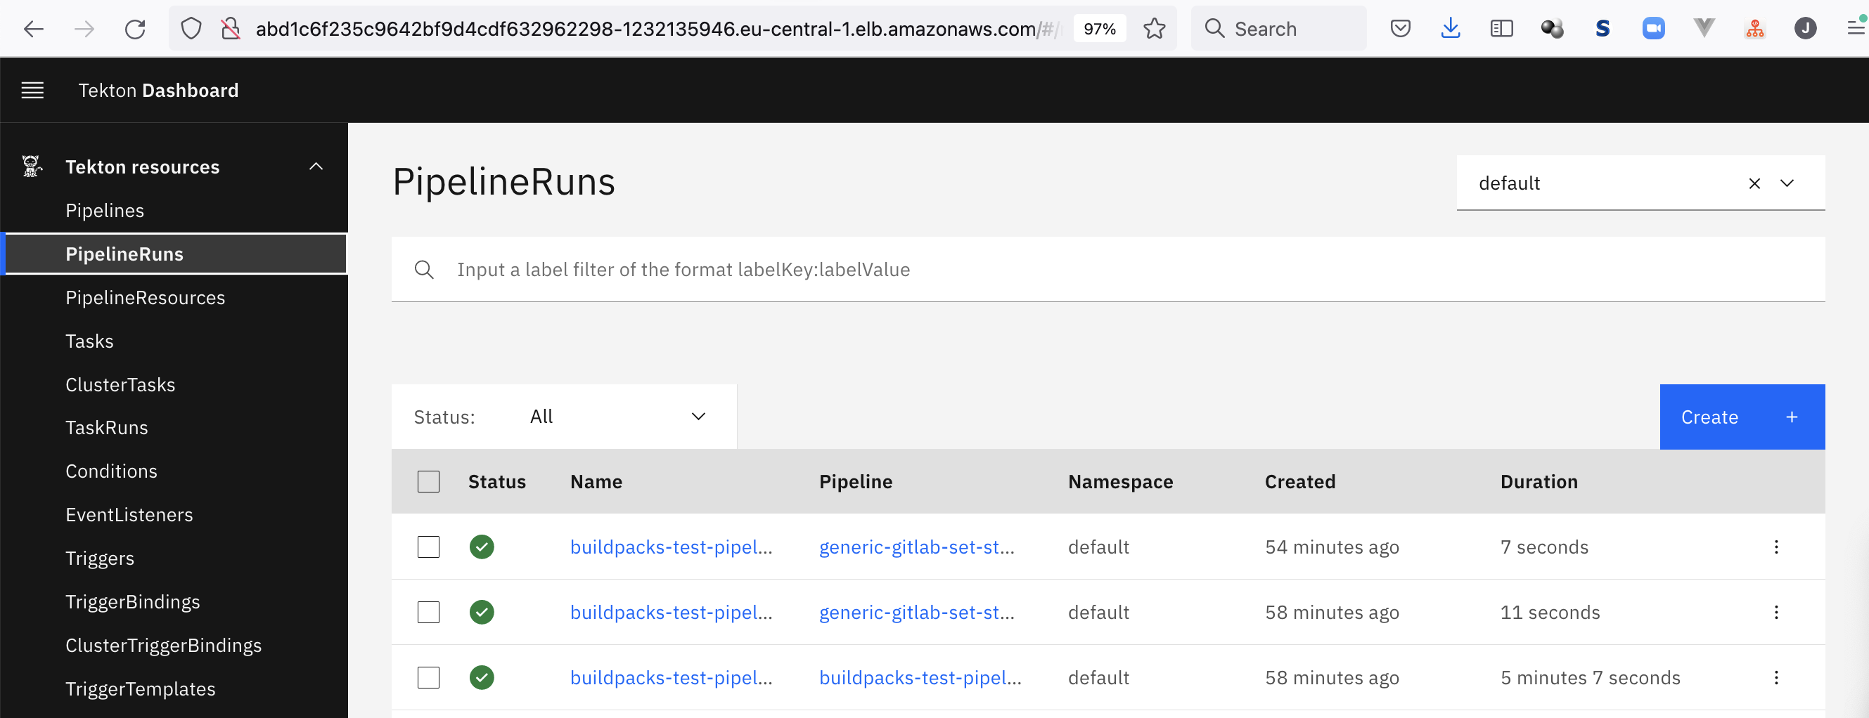Open the Pocket save icon
1869x718 pixels.
tap(1400, 29)
